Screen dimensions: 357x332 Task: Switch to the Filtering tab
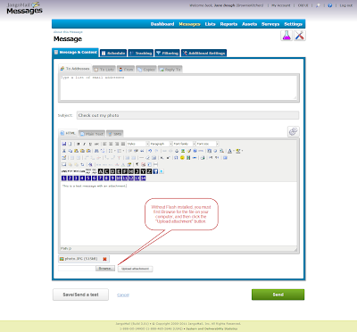(167, 53)
